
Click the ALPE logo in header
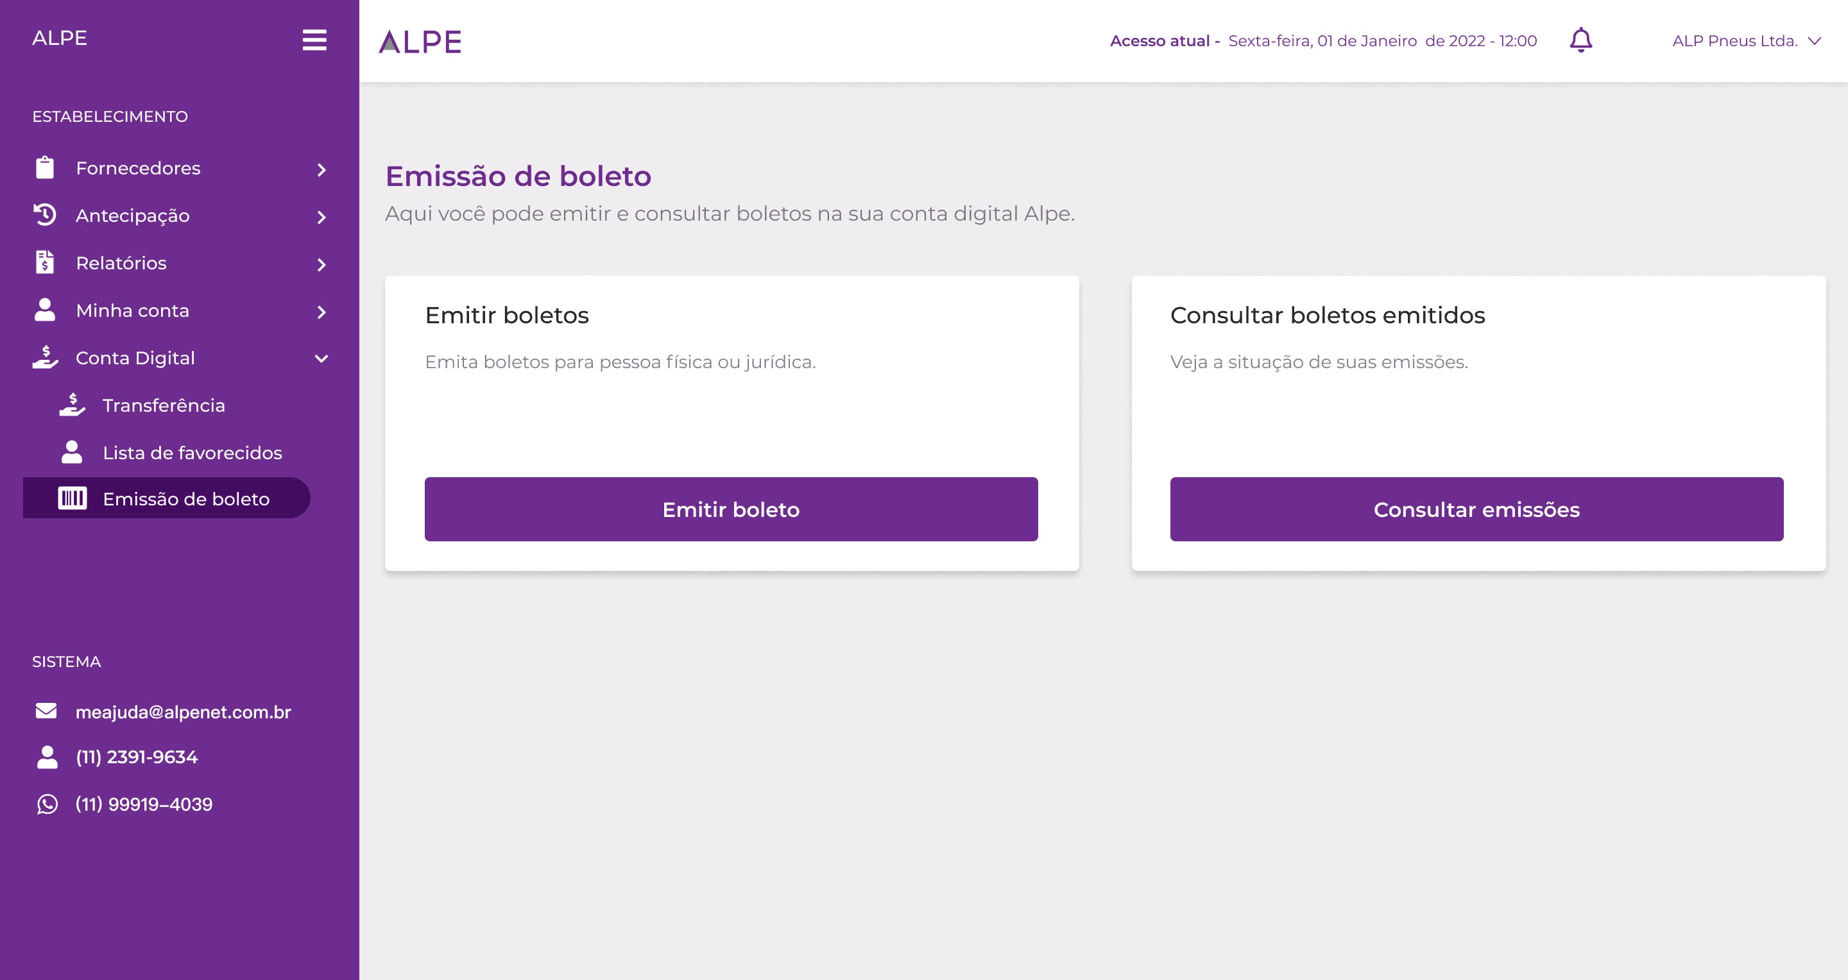pos(420,42)
